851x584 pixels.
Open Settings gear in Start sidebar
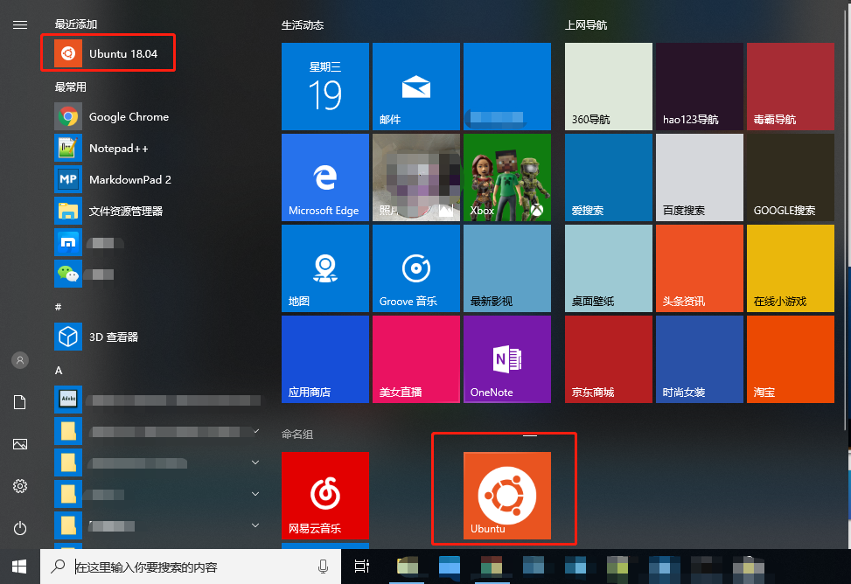pos(20,486)
